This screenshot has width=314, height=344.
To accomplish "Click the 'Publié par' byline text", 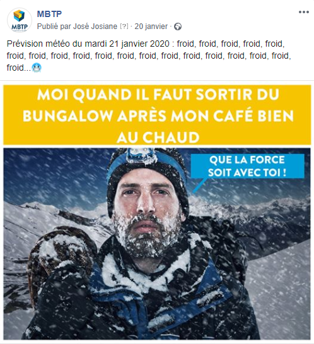I will pos(55,27).
